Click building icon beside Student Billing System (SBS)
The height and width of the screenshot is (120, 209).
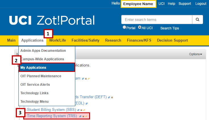point(81,110)
